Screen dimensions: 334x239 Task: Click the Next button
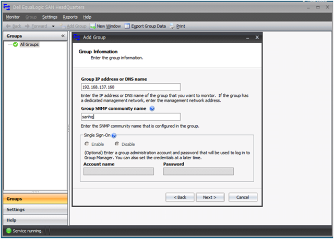[210, 197]
